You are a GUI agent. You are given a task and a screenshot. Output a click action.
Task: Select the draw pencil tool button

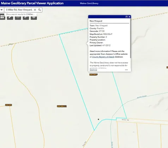click(x=10, y=18)
